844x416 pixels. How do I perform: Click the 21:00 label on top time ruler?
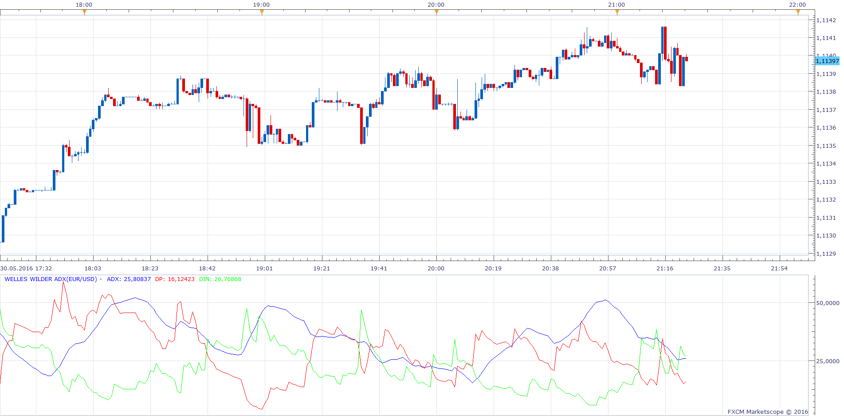point(616,4)
